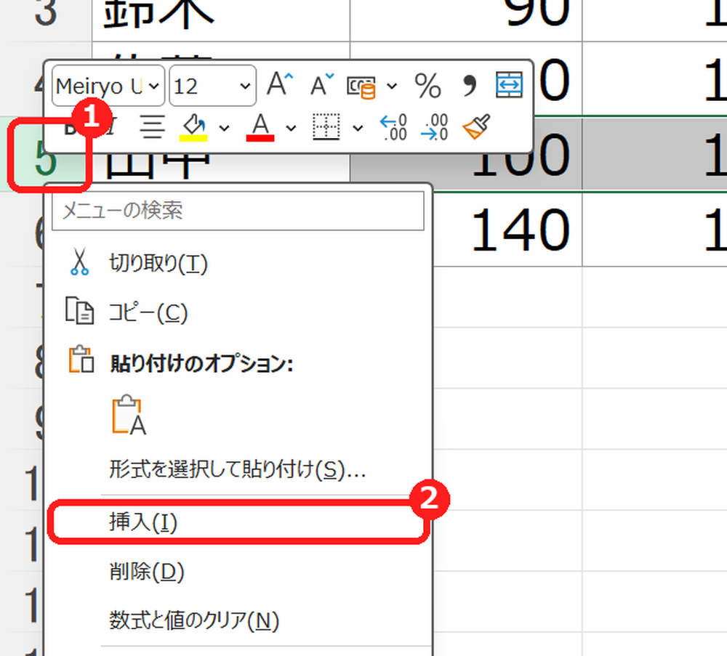Screen dimensions: 727x656
Task: Choose 数式と値のクリア(N) menu entry
Action: tap(238, 621)
